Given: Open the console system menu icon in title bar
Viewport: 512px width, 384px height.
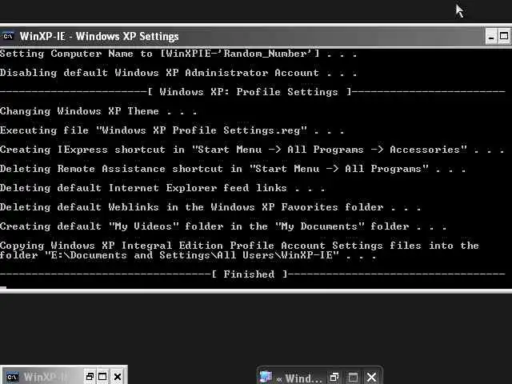Looking at the screenshot, I should tap(8, 36).
